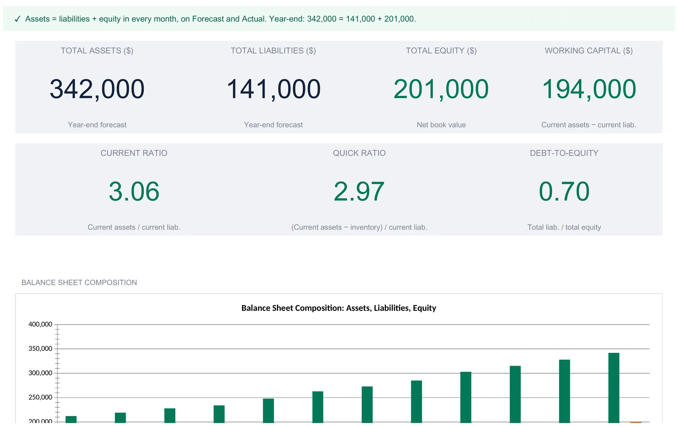Click the tallest green bar in the chart

(x=614, y=388)
